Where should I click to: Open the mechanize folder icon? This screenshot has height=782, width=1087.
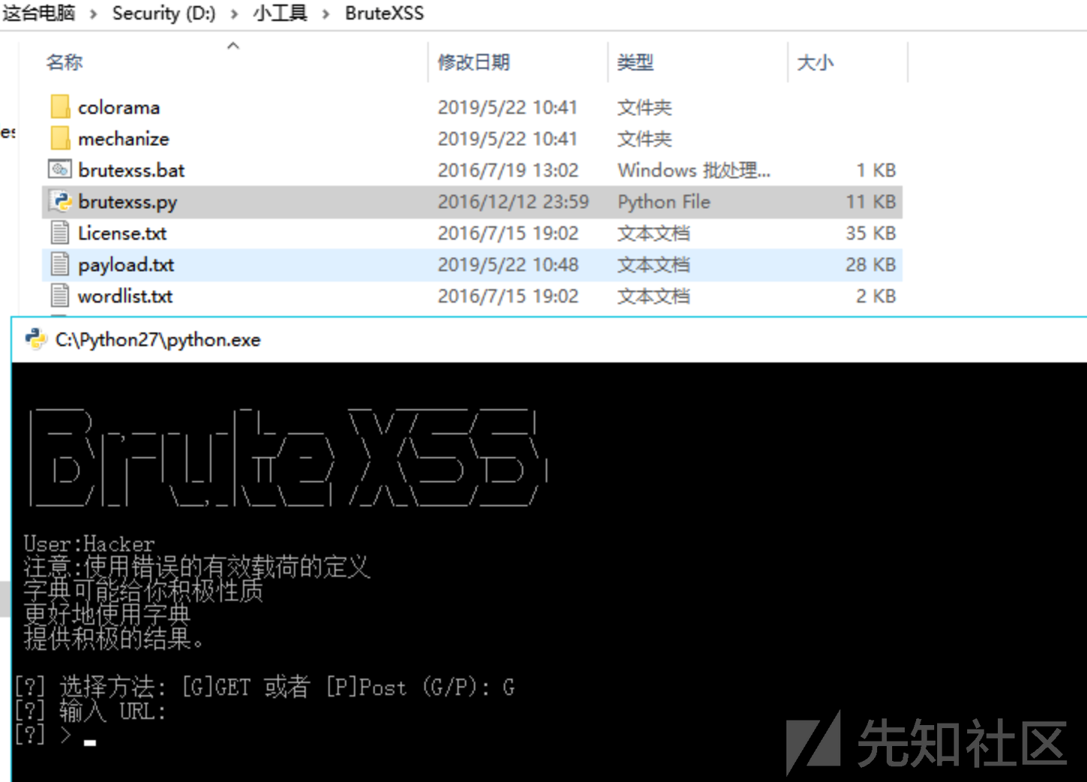click(x=60, y=139)
